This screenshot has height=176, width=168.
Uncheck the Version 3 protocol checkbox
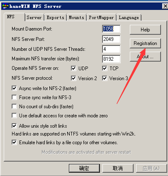[105, 78]
